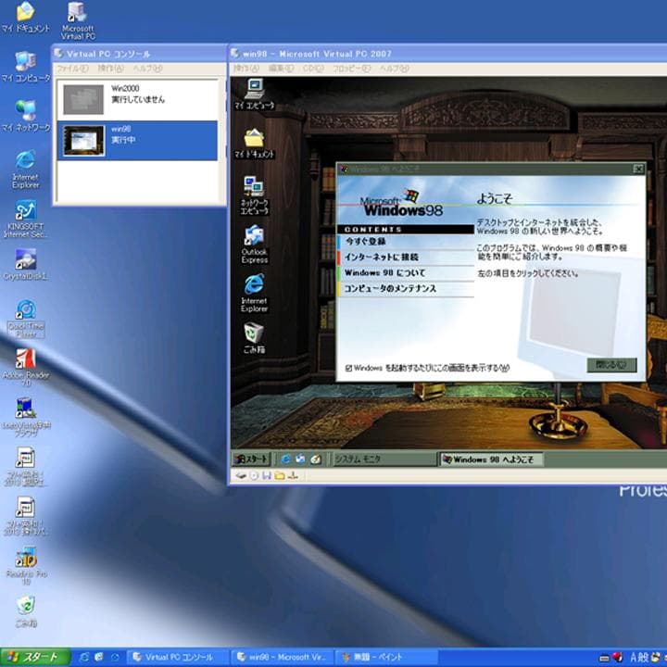Click network adapter status icon in Virtual PC status bar

[x=293, y=475]
